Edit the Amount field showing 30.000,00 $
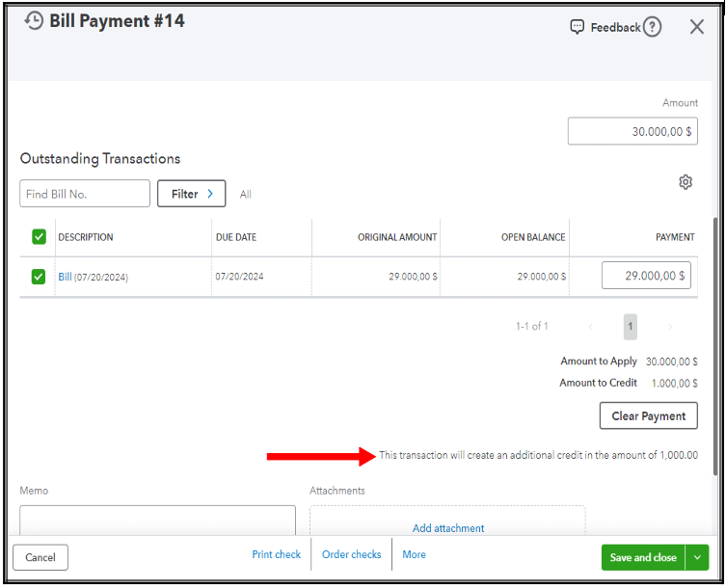 point(632,131)
